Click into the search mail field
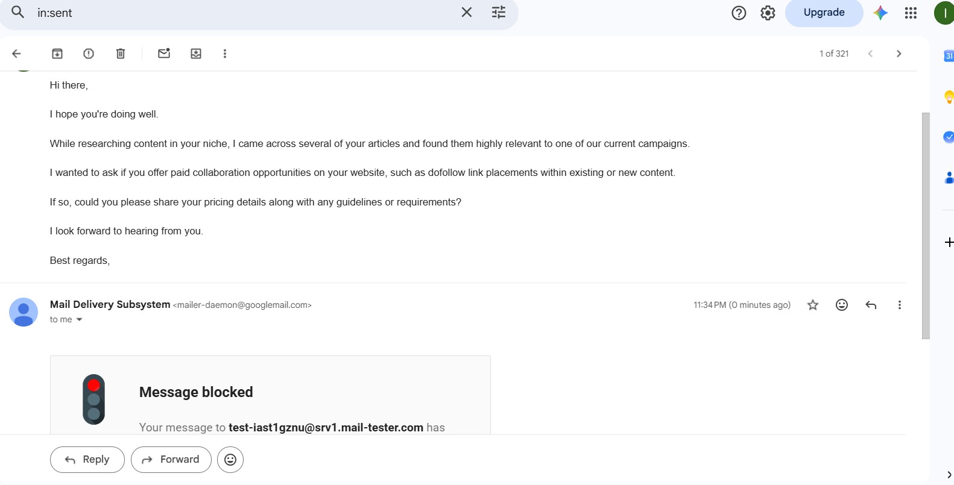Screen dimensions: 954x485 point(241,13)
